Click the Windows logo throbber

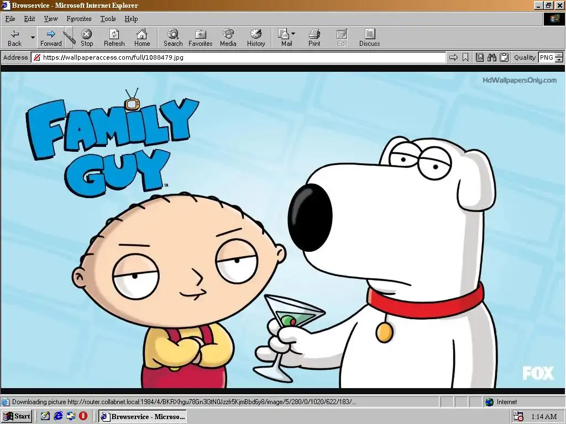pyautogui.click(x=554, y=19)
